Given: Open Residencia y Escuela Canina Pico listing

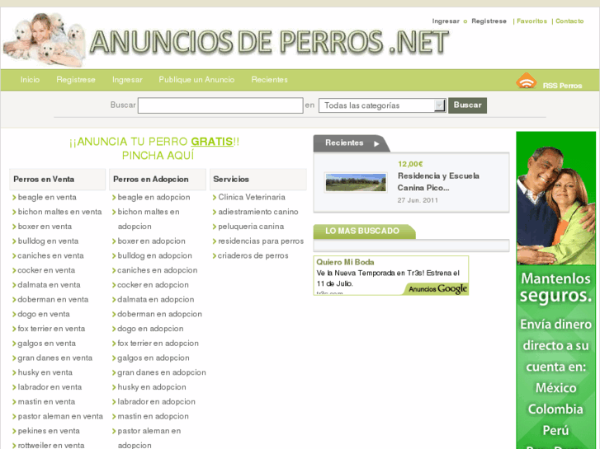Looking at the screenshot, I should 438,181.
